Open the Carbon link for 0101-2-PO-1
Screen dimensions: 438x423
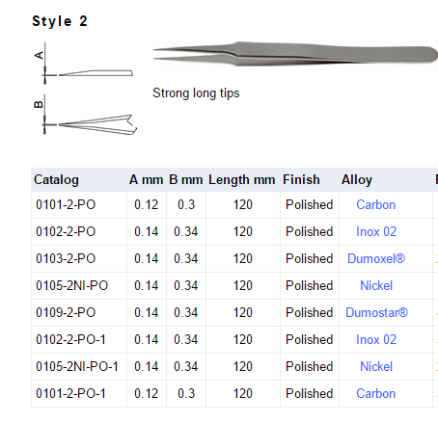click(x=375, y=394)
